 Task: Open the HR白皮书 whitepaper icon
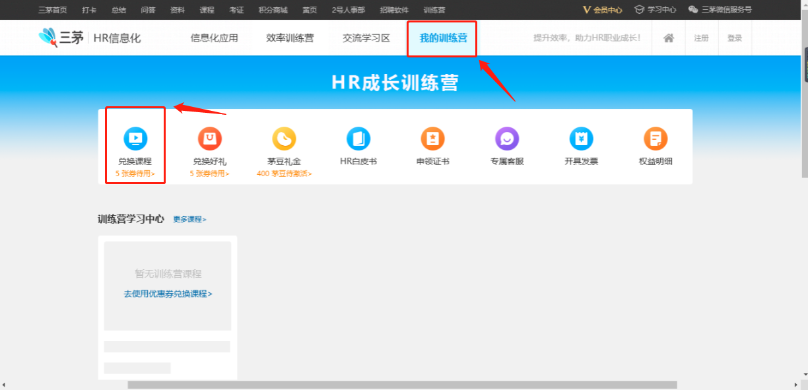(x=358, y=139)
